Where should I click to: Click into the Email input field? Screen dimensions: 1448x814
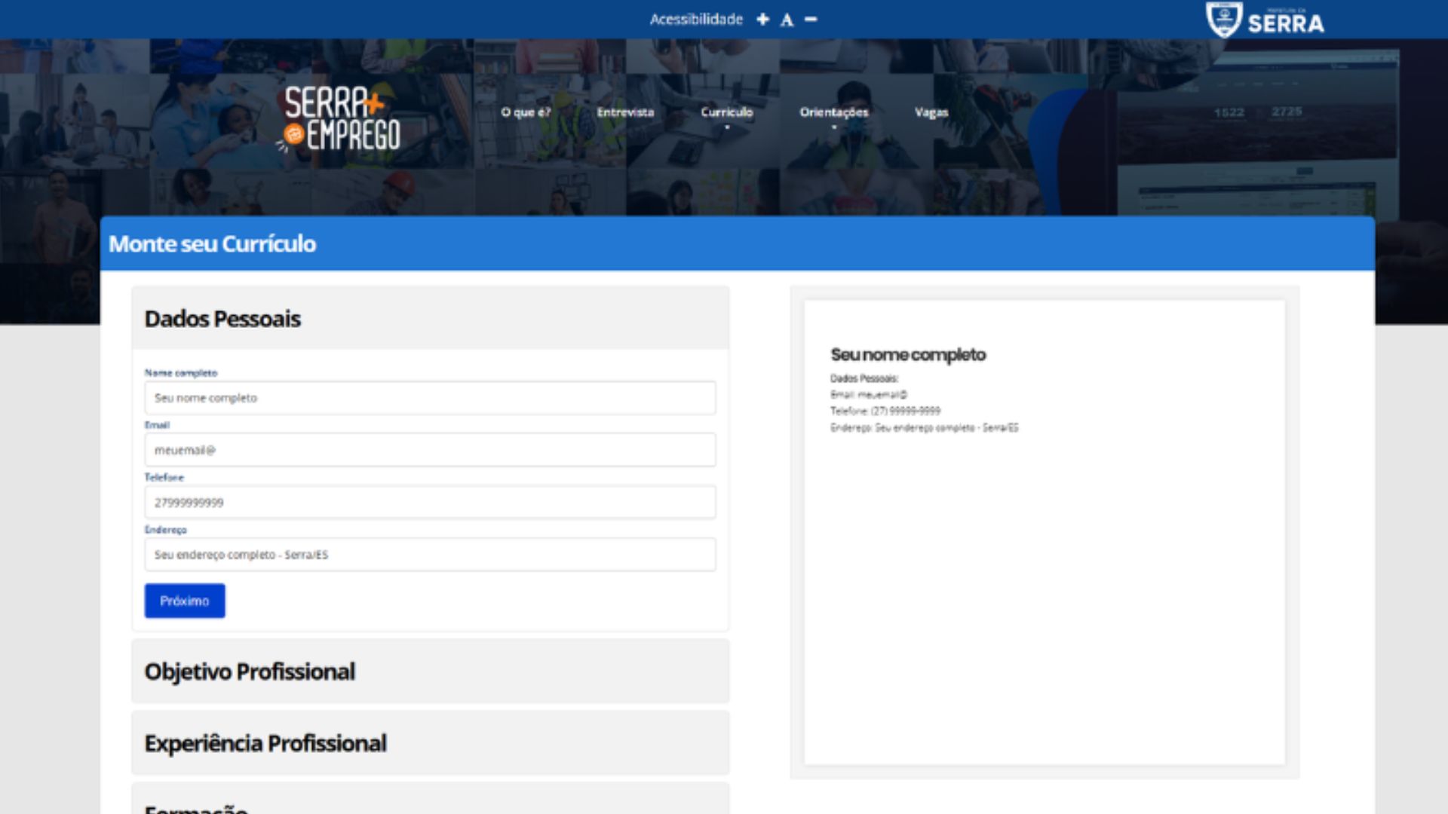pyautogui.click(x=430, y=450)
